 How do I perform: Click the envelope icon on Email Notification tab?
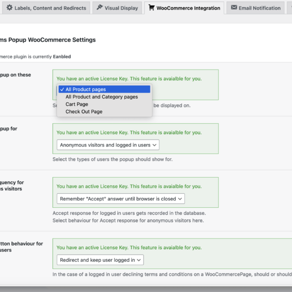[234, 7]
